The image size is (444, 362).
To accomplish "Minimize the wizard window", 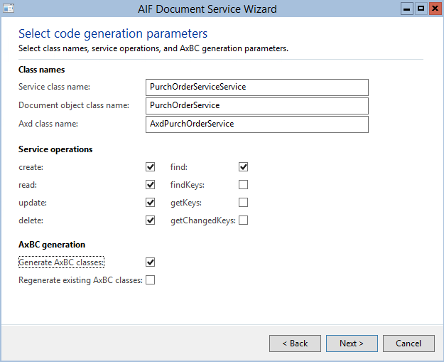I will tap(407, 9).
